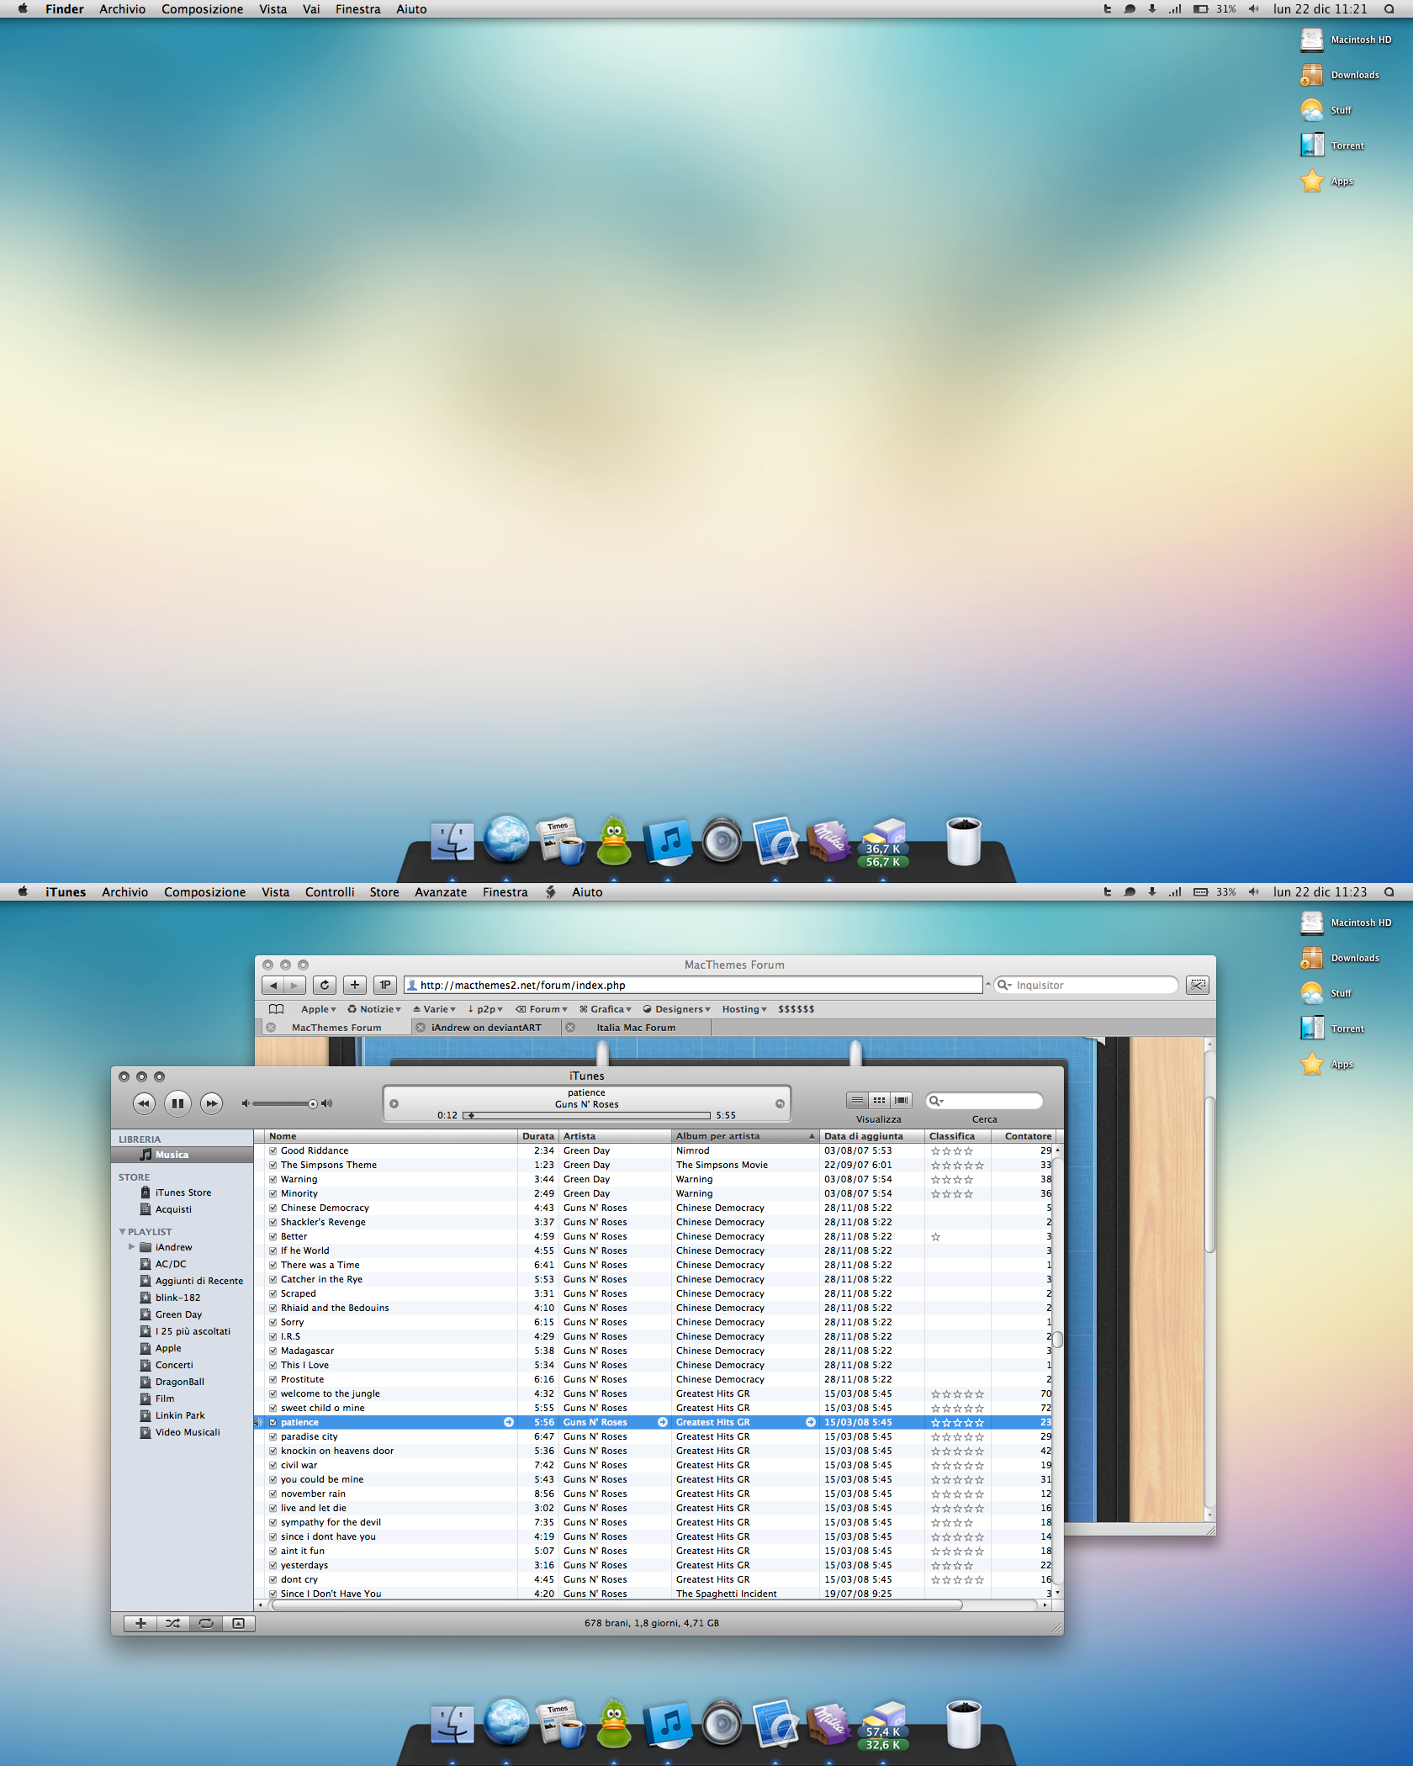Uncheck The Simpsons Theme checkbox
Screen dimensions: 1413x1766
coord(273,1165)
